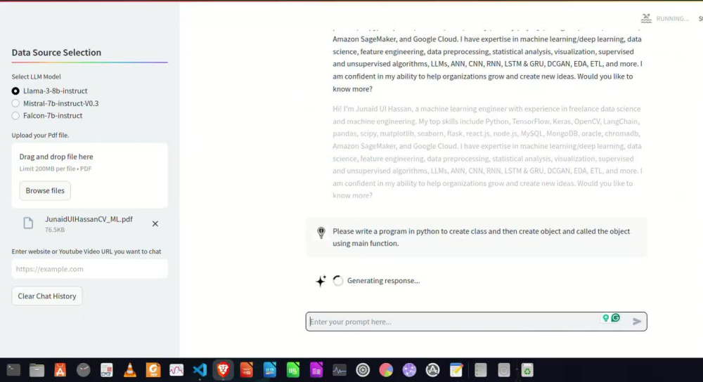Click the Limit 200MB per file • PDF text
Screen dimensions: 703x382
(55, 169)
